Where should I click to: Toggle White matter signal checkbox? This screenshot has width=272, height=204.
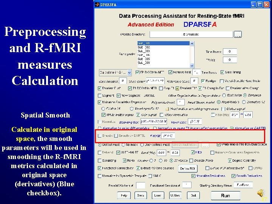[104, 115]
